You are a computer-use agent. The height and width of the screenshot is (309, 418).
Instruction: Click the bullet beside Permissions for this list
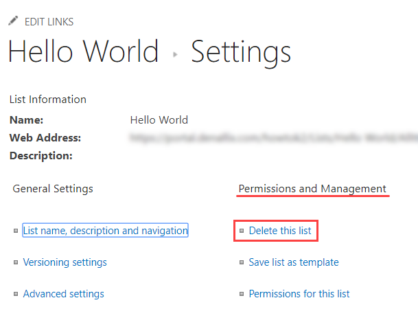click(242, 294)
